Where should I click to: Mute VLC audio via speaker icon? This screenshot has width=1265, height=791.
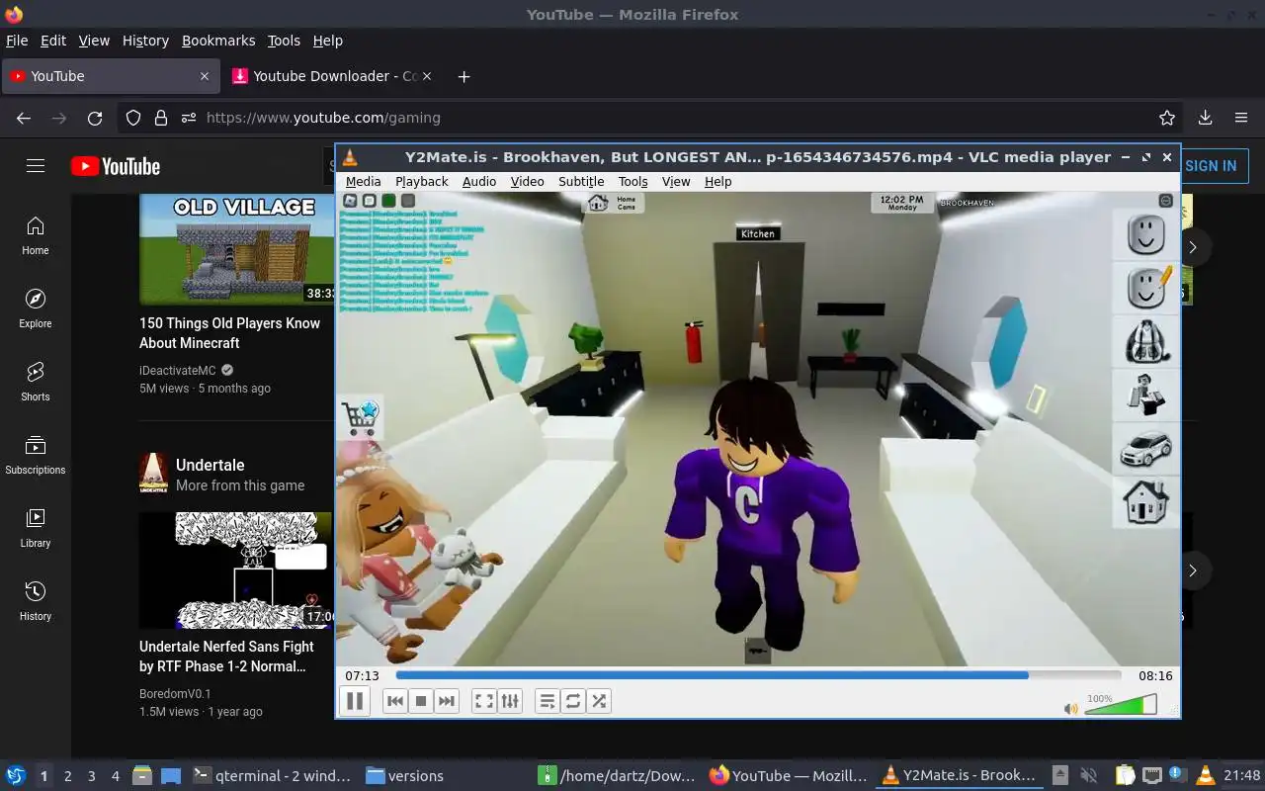(1070, 708)
